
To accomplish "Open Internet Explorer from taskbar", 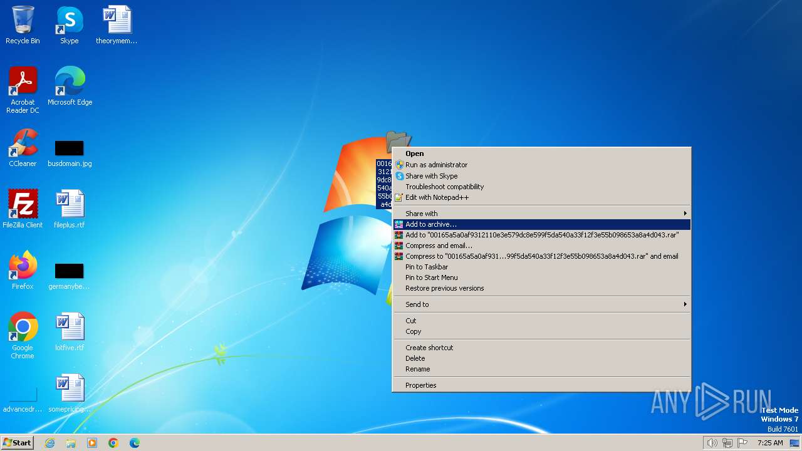I will click(x=49, y=443).
